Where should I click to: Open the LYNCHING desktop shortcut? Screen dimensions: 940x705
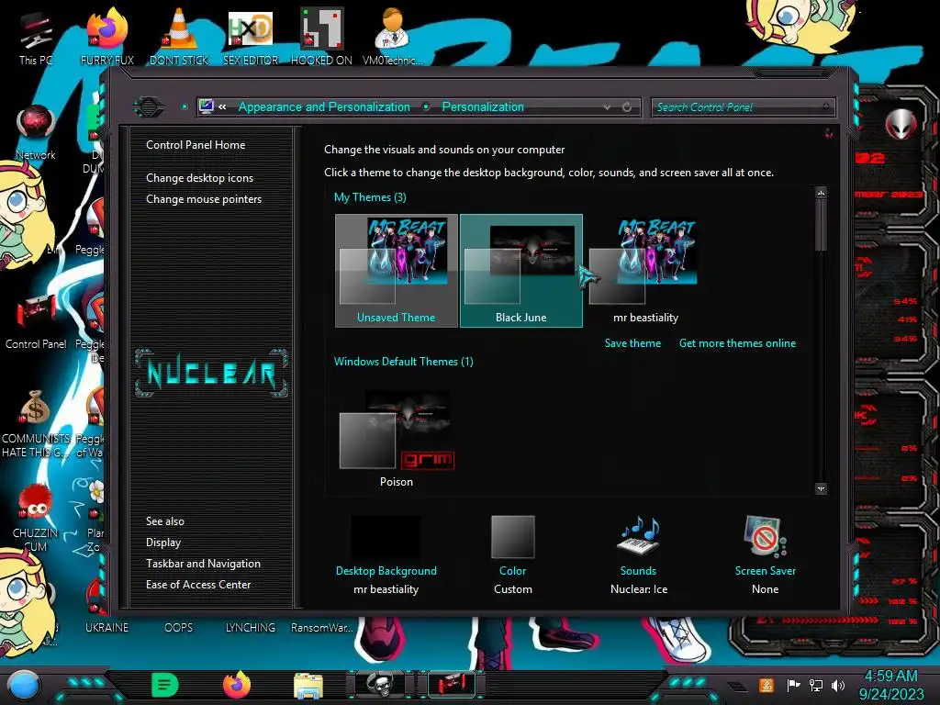251,627
